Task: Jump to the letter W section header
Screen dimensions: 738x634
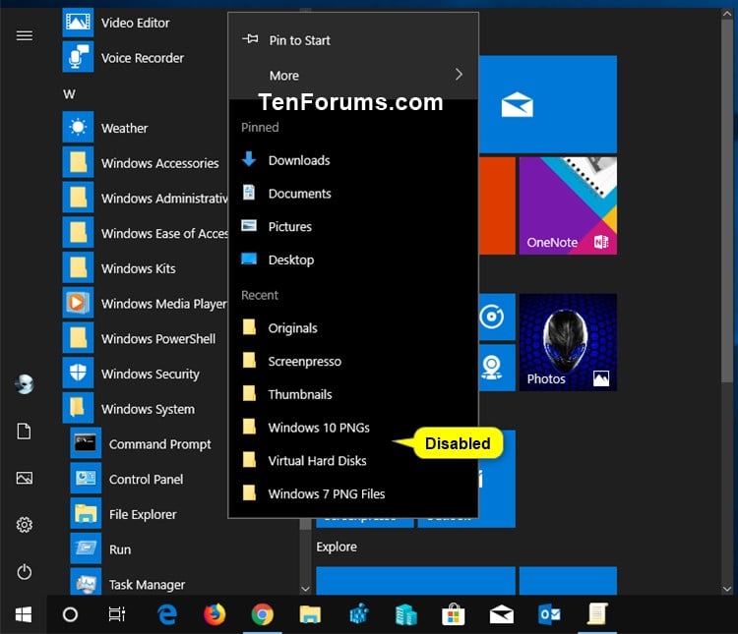Action: click(x=69, y=94)
